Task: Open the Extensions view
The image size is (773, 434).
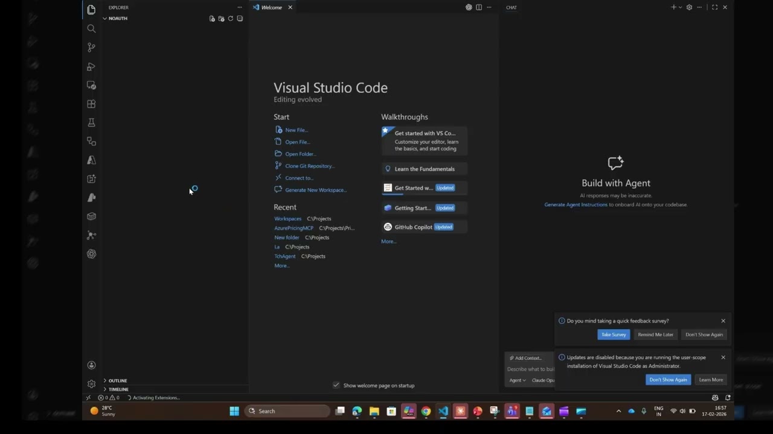Action: [x=91, y=104]
